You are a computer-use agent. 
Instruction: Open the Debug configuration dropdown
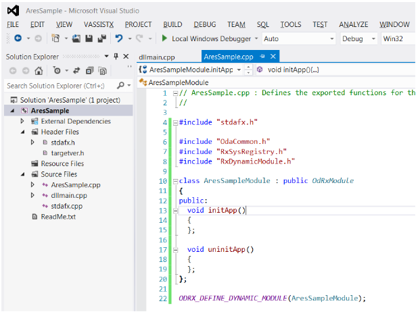[x=358, y=39]
